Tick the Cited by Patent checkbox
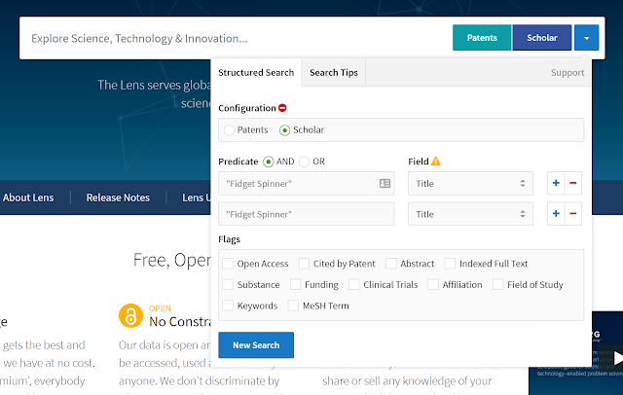This screenshot has width=623, height=395. 304,264
